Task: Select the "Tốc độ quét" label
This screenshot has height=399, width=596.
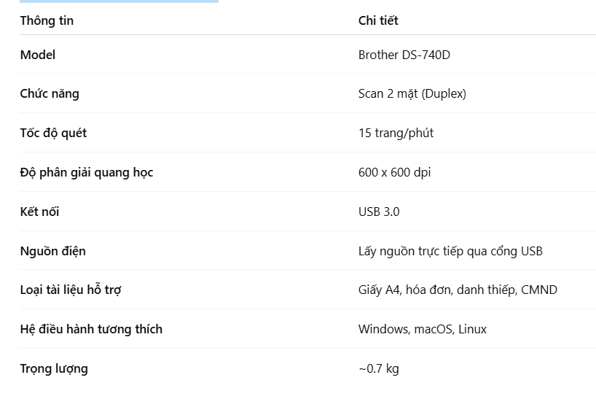Action: (53, 133)
